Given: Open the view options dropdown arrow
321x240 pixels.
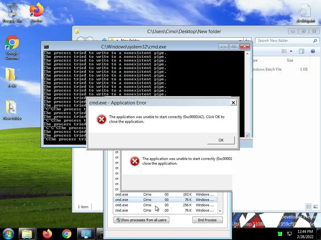Looking at the screenshot, I should point(291,51).
